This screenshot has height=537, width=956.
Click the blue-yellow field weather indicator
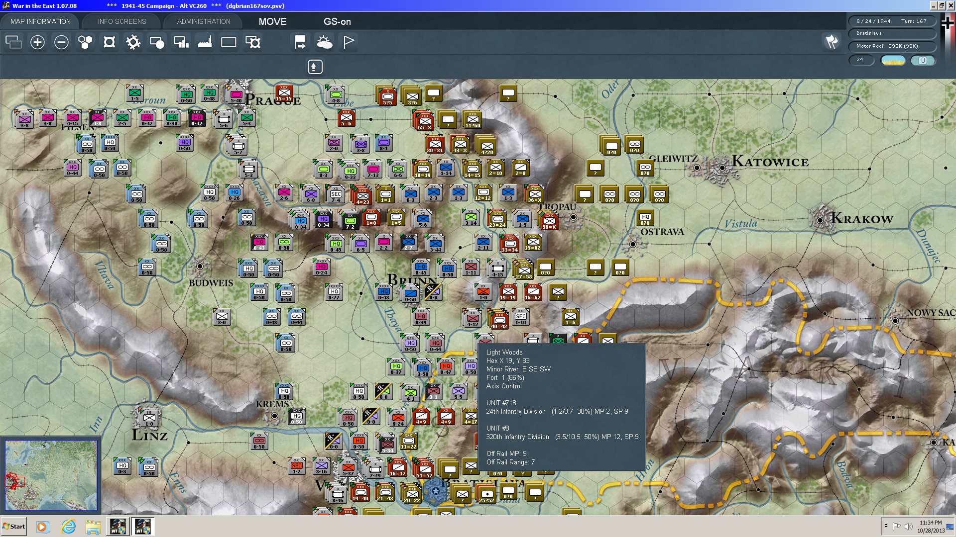(x=893, y=60)
